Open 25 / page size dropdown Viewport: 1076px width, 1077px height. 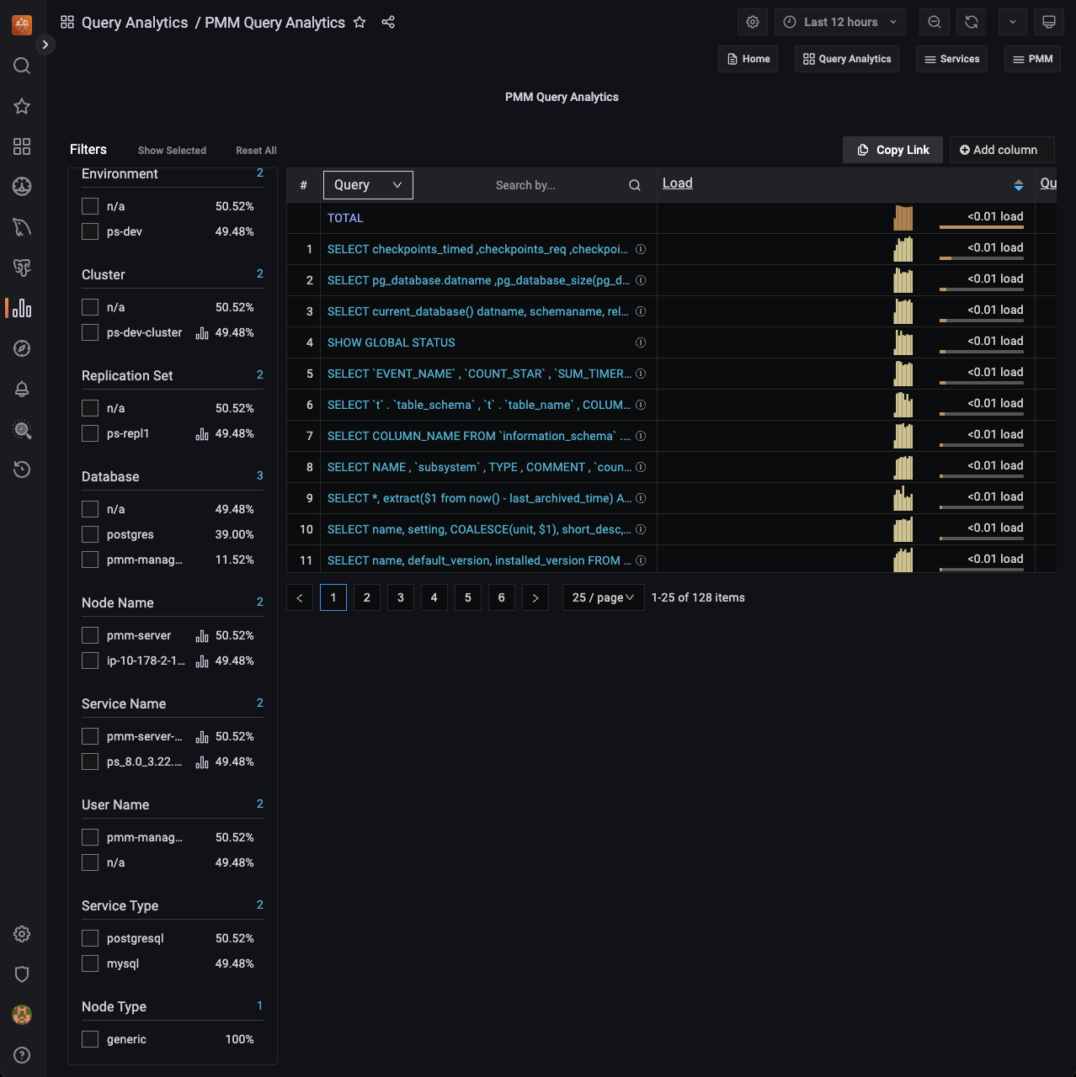tap(604, 597)
